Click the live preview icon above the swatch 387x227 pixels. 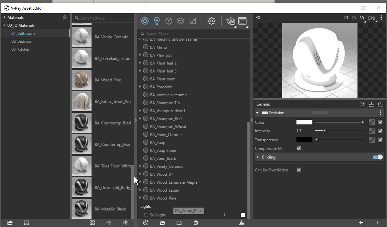point(258,18)
